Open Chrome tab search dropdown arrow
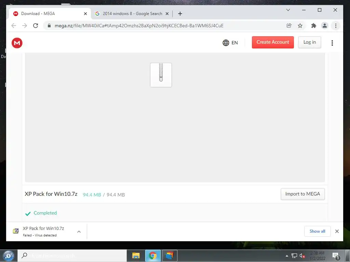 288,10
